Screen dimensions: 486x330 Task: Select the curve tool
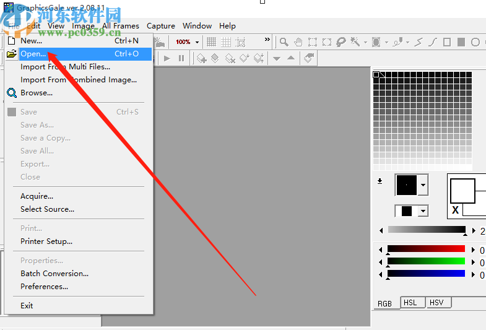(x=433, y=42)
